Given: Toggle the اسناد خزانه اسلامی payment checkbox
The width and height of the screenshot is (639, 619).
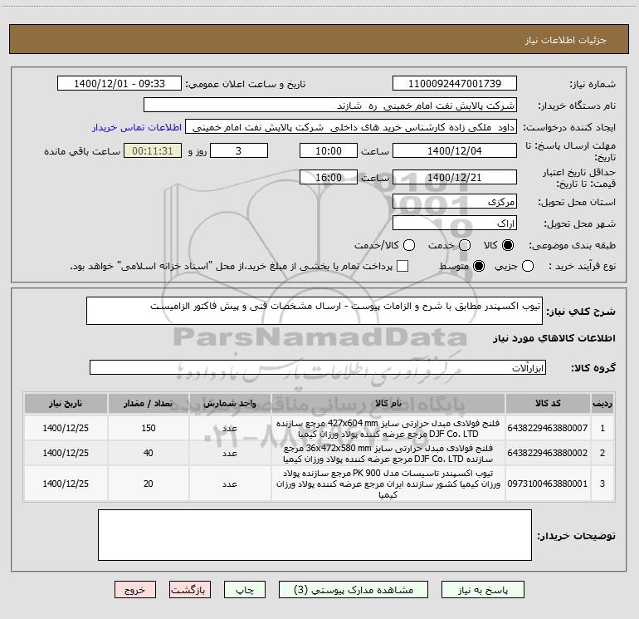Looking at the screenshot, I should coord(402,266).
